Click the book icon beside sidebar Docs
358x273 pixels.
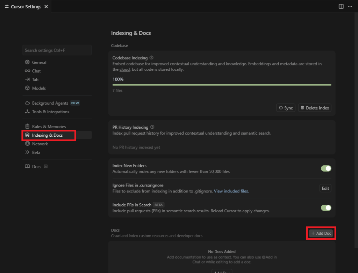click(x=27, y=166)
